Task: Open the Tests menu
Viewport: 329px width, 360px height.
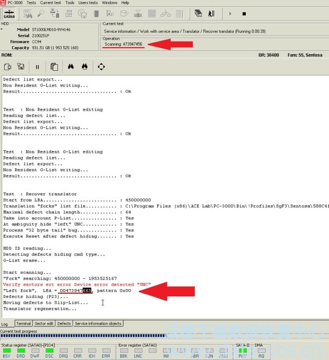Action: coord(31,3)
